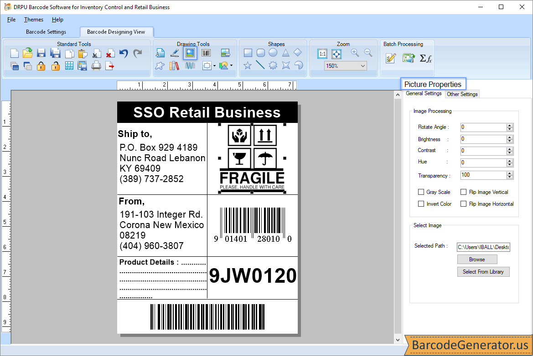Open an existing file with folder icon
533x356 pixels.
(x=27, y=53)
